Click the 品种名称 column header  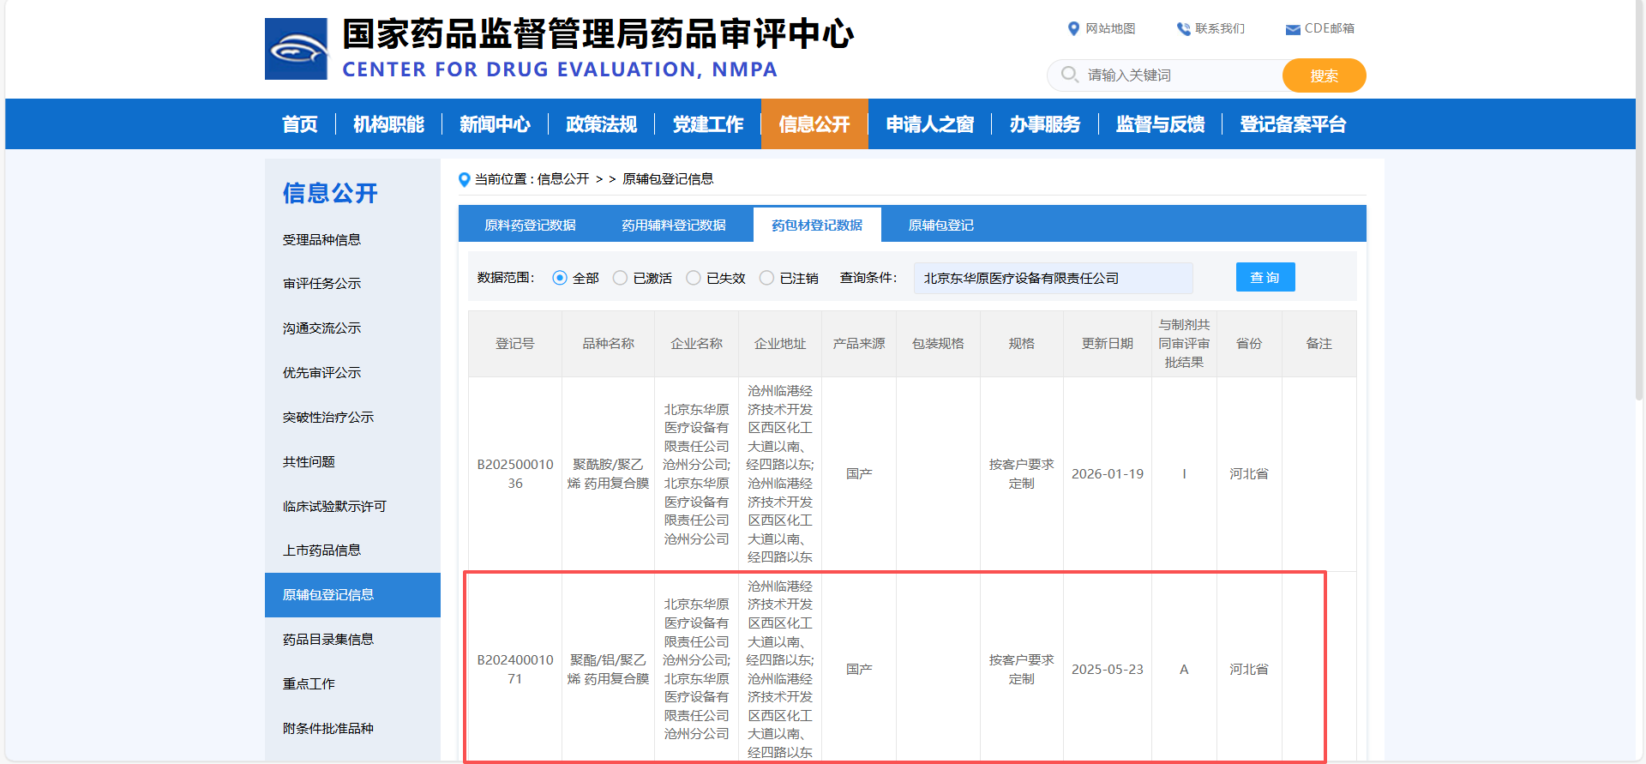click(x=609, y=344)
